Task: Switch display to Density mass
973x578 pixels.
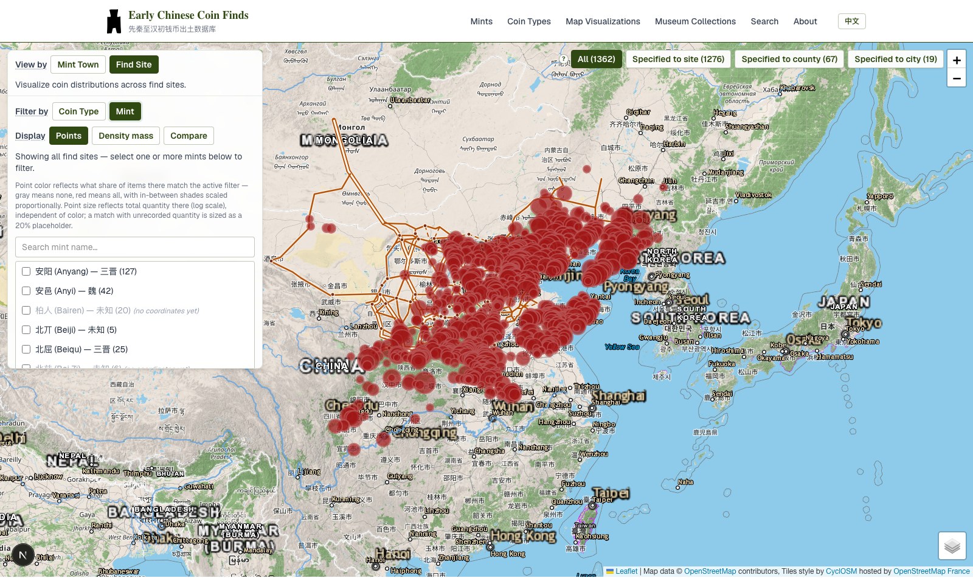Action: (x=126, y=136)
